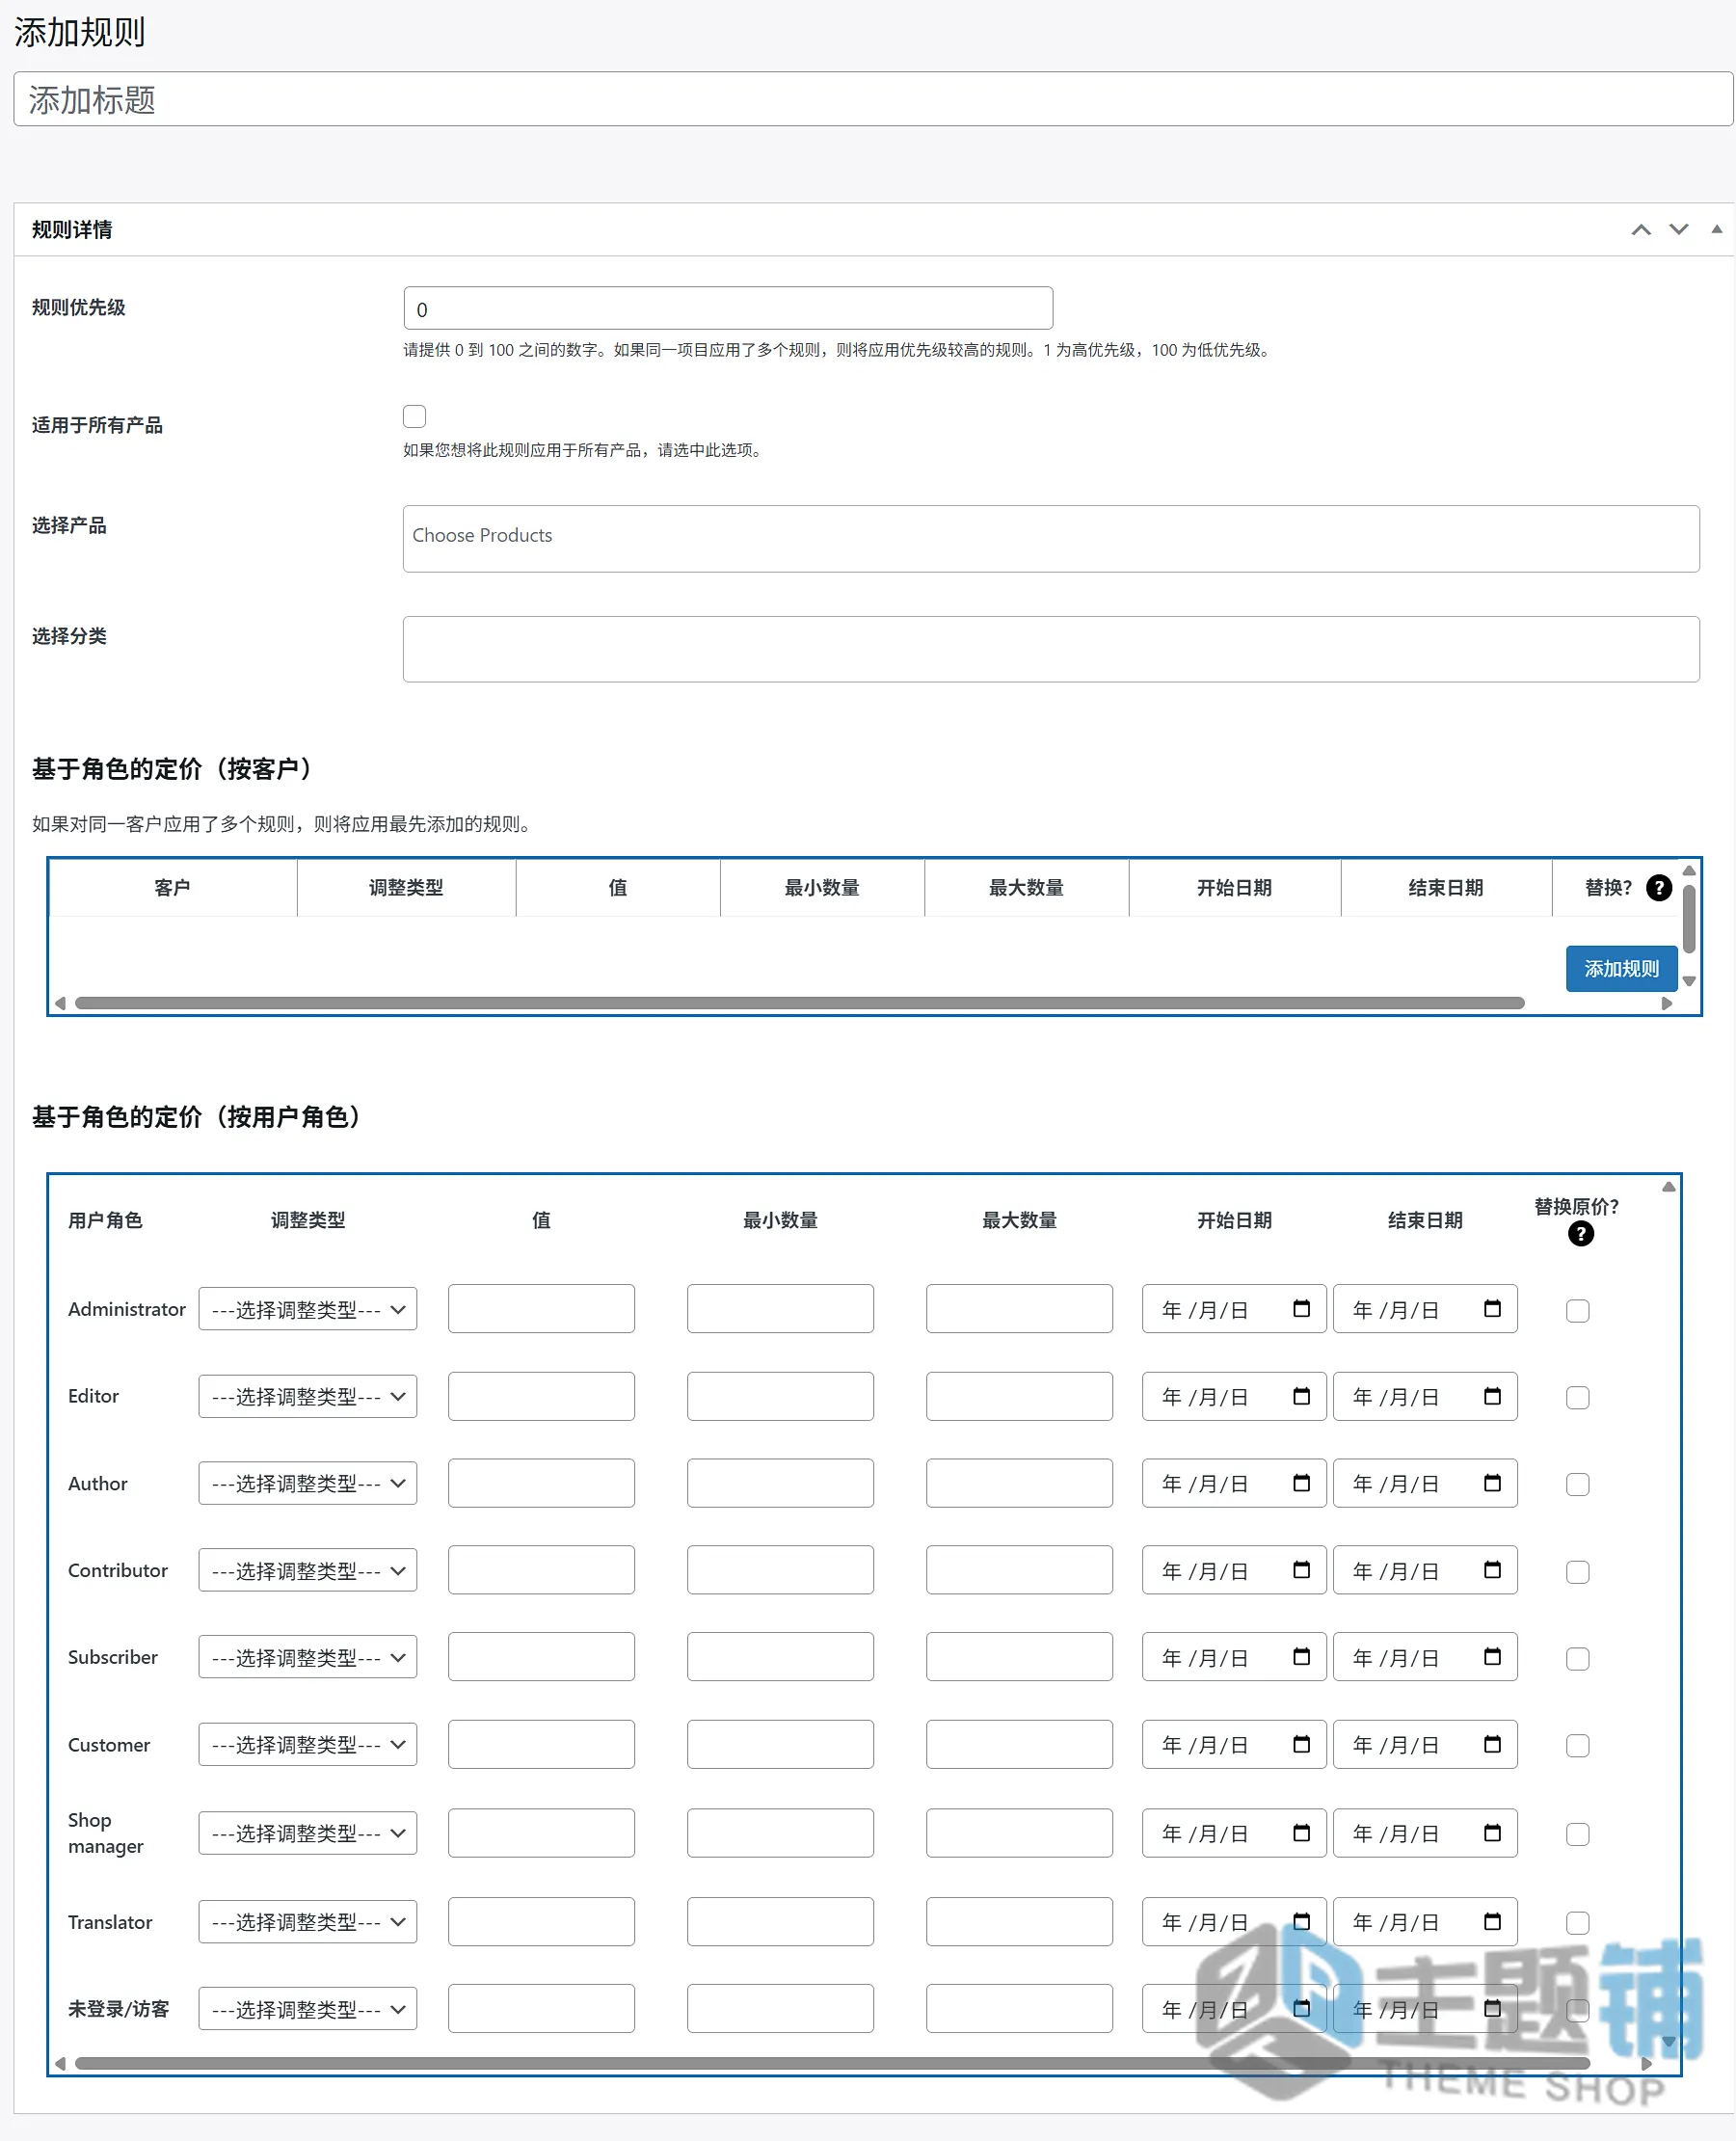The width and height of the screenshot is (1736, 2141).
Task: Click the help icon under 替换原价? header
Action: [1580, 1234]
